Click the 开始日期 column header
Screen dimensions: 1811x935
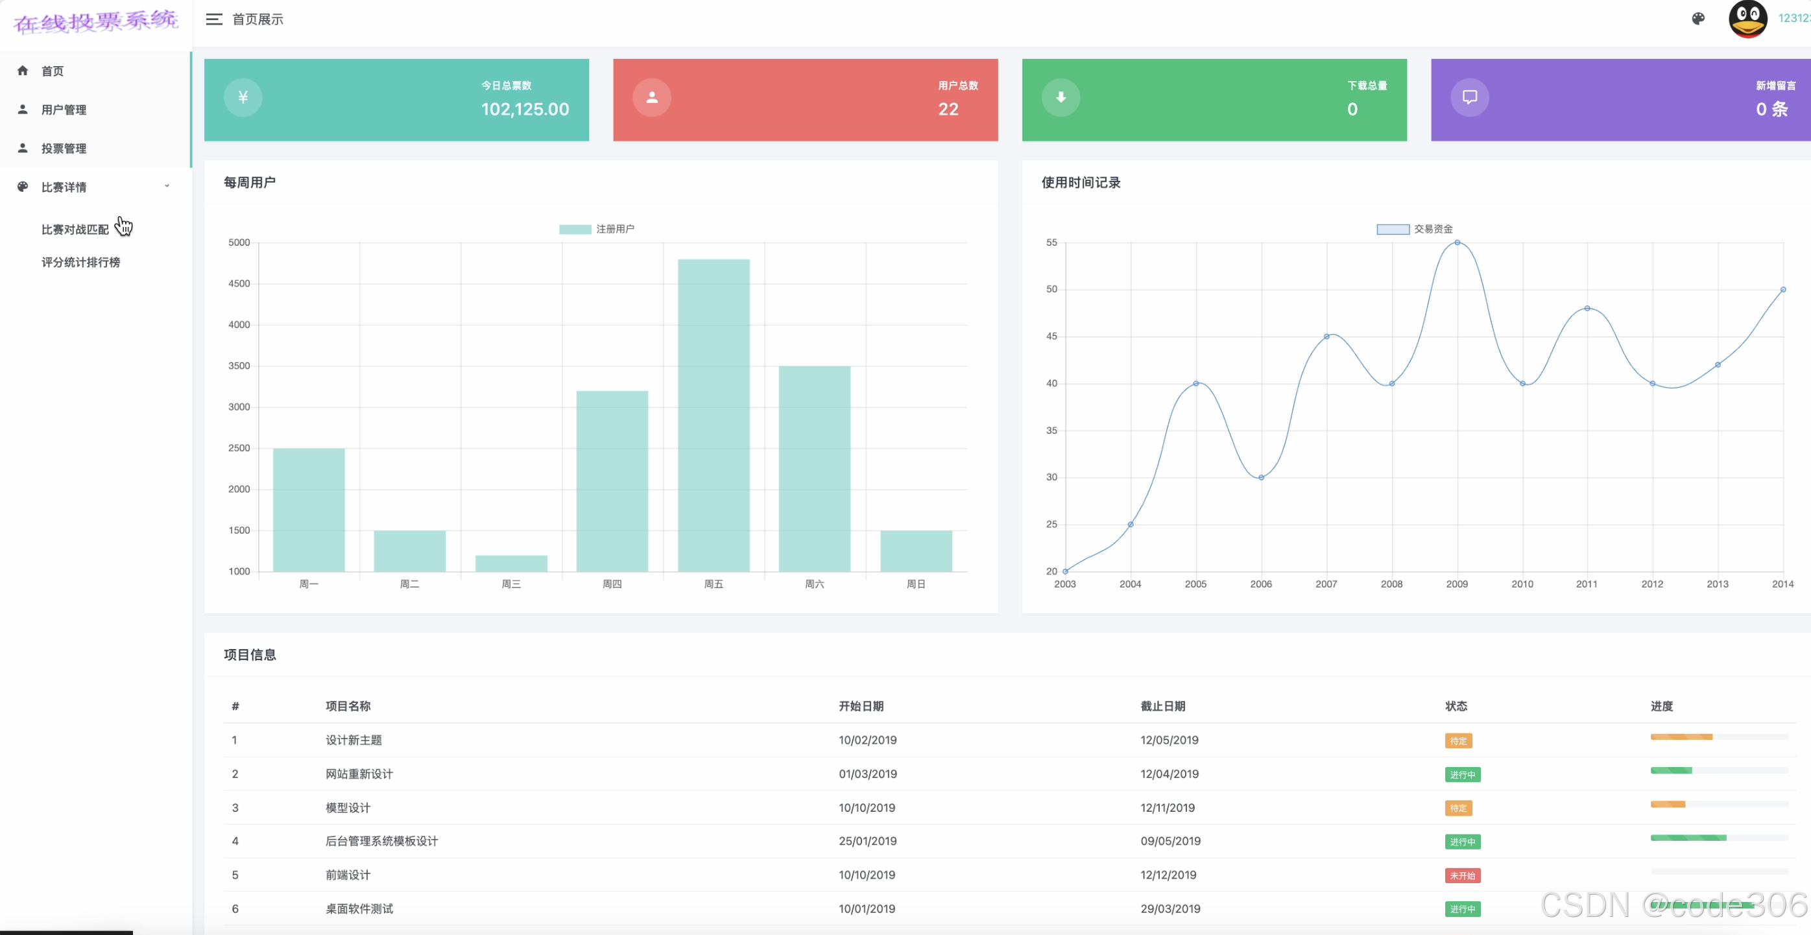click(x=861, y=706)
